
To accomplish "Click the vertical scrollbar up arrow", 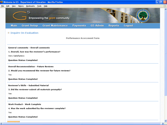I will 165,9.
